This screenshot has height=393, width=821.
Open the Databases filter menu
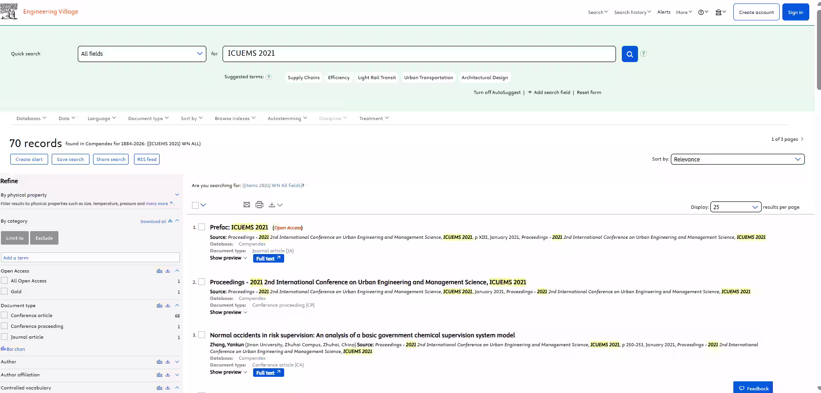(x=31, y=118)
